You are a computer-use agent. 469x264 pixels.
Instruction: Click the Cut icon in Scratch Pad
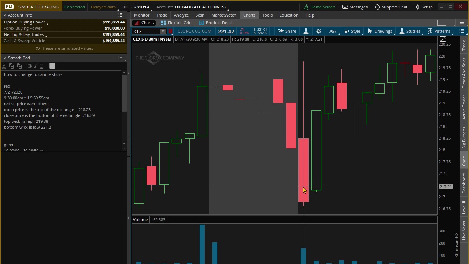[4, 66]
